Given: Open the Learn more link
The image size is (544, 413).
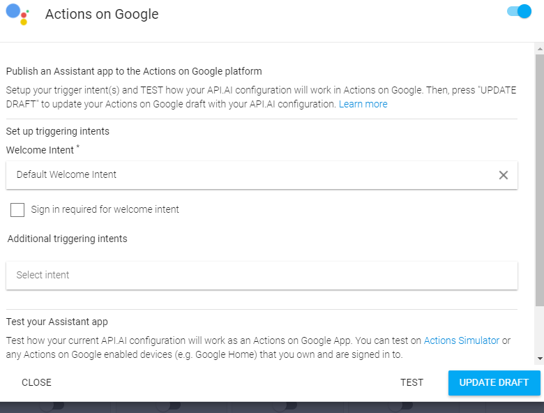Looking at the screenshot, I should pyautogui.click(x=363, y=104).
